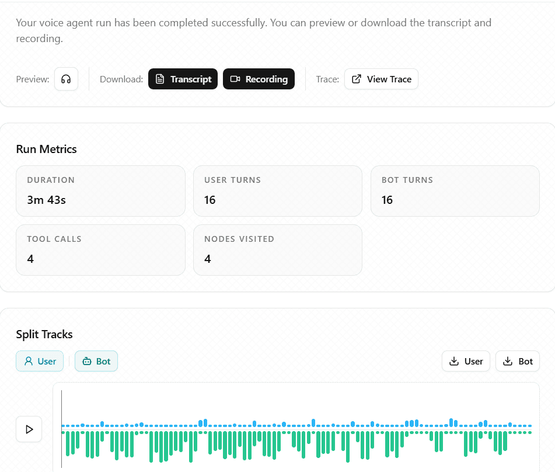Click the Bot Turns metric label

coord(407,180)
